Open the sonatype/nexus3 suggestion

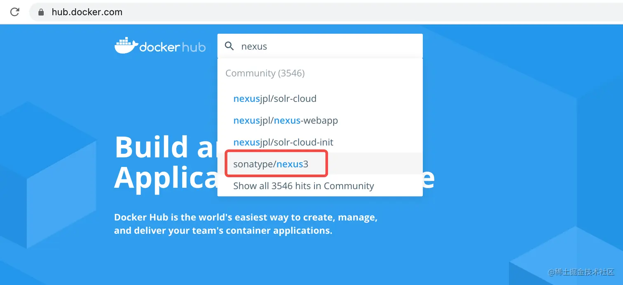(x=320, y=164)
